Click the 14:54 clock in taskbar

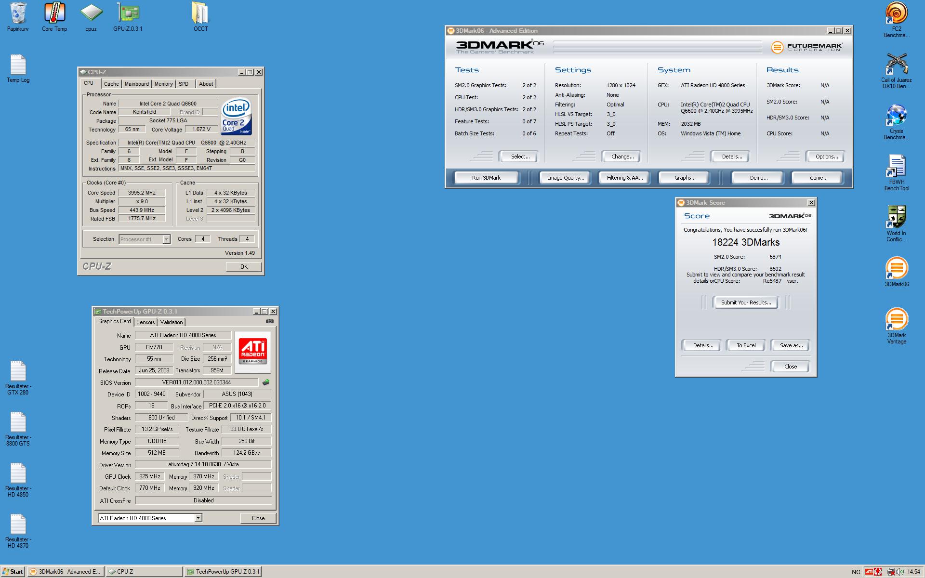[913, 572]
